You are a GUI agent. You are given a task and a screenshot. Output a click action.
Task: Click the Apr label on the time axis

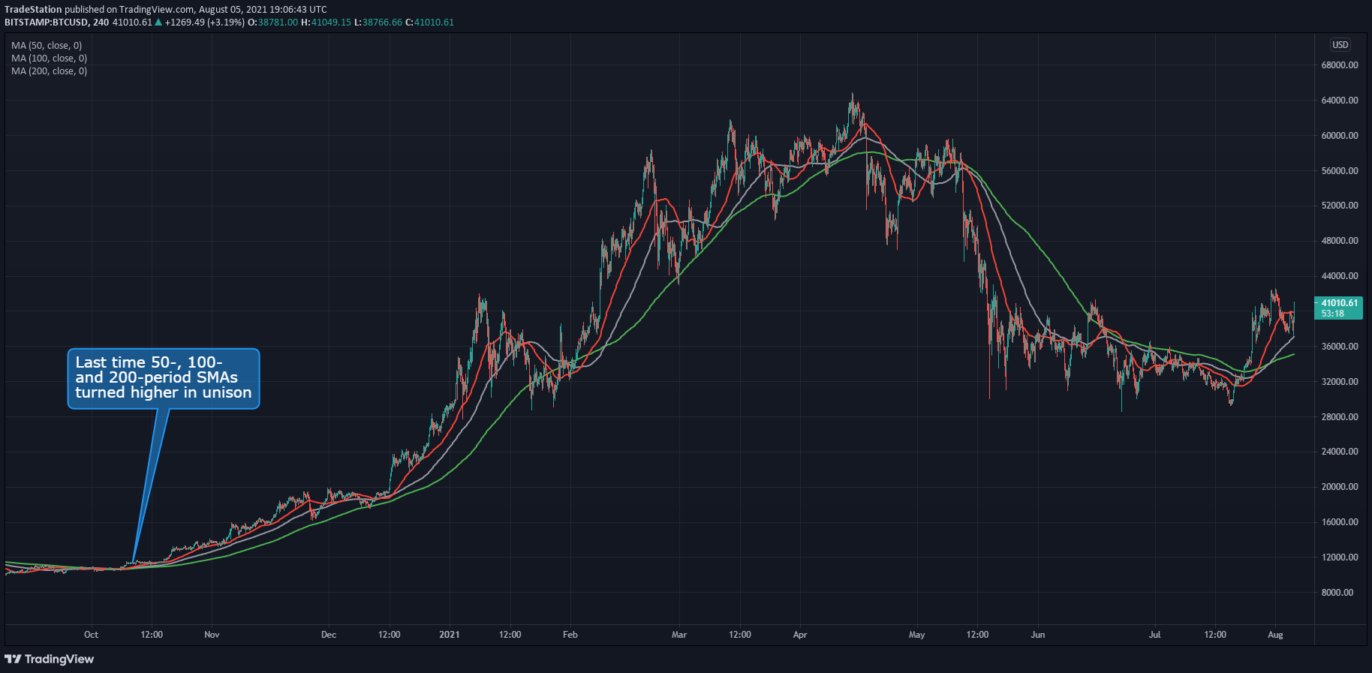[x=800, y=635]
